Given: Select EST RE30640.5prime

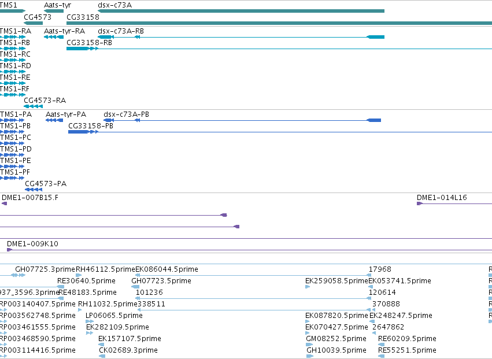Looking at the screenshot, I should 86,281.
